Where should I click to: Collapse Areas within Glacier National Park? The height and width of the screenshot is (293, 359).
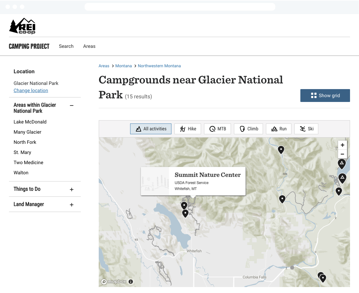tap(72, 105)
